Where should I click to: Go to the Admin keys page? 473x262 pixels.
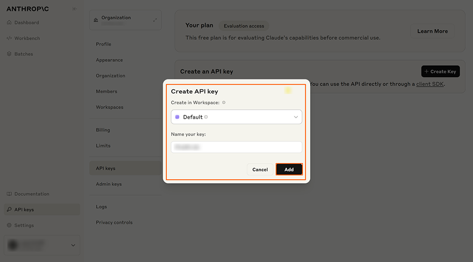click(x=109, y=184)
